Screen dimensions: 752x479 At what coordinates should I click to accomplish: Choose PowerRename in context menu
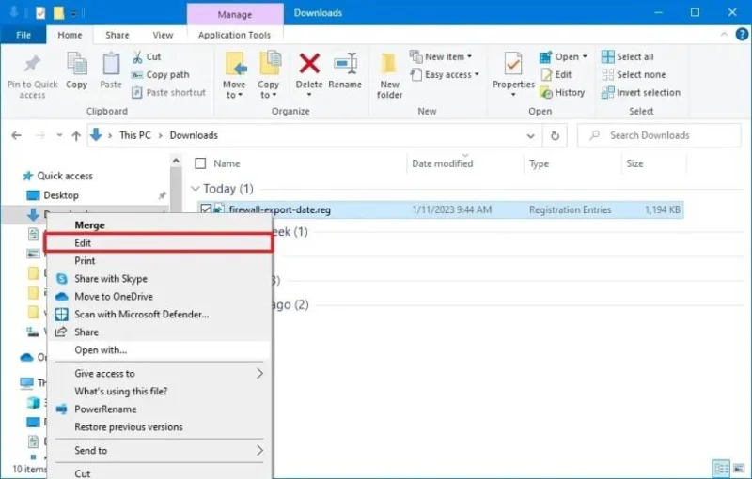[x=159, y=409]
